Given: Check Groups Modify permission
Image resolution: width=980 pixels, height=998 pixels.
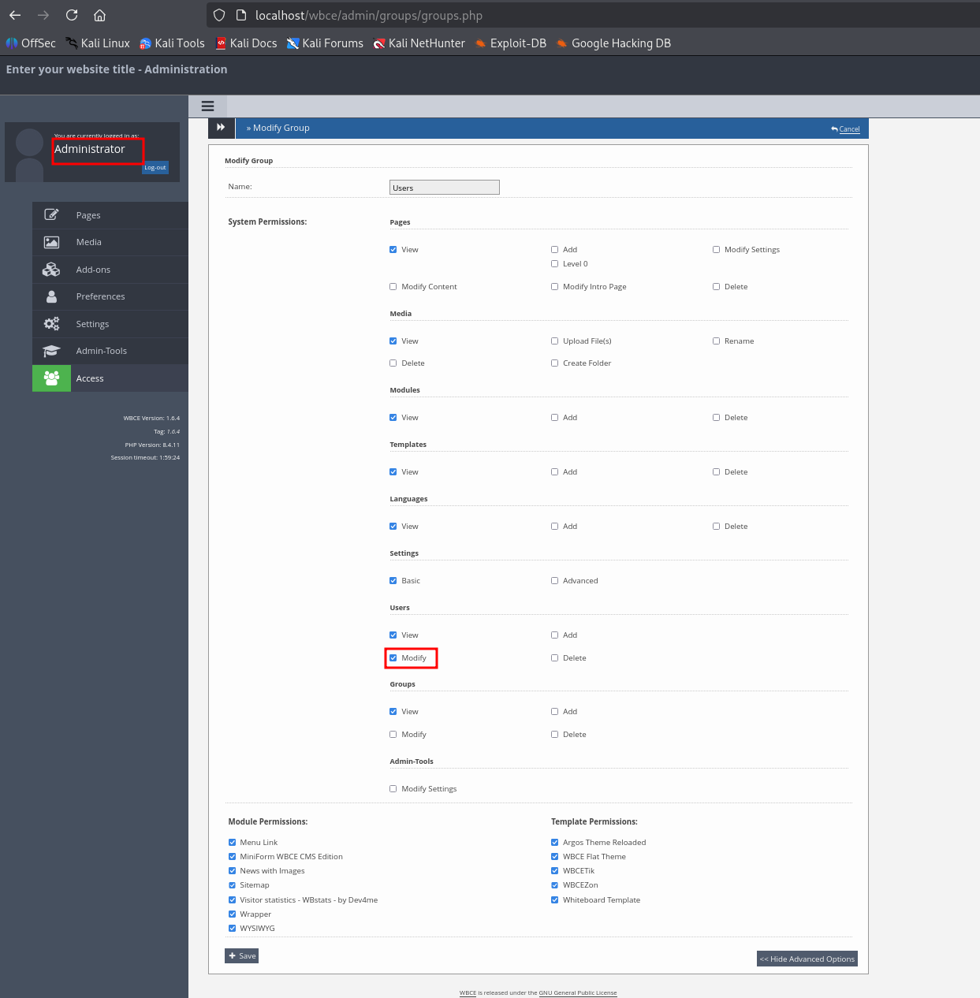Looking at the screenshot, I should [x=393, y=734].
